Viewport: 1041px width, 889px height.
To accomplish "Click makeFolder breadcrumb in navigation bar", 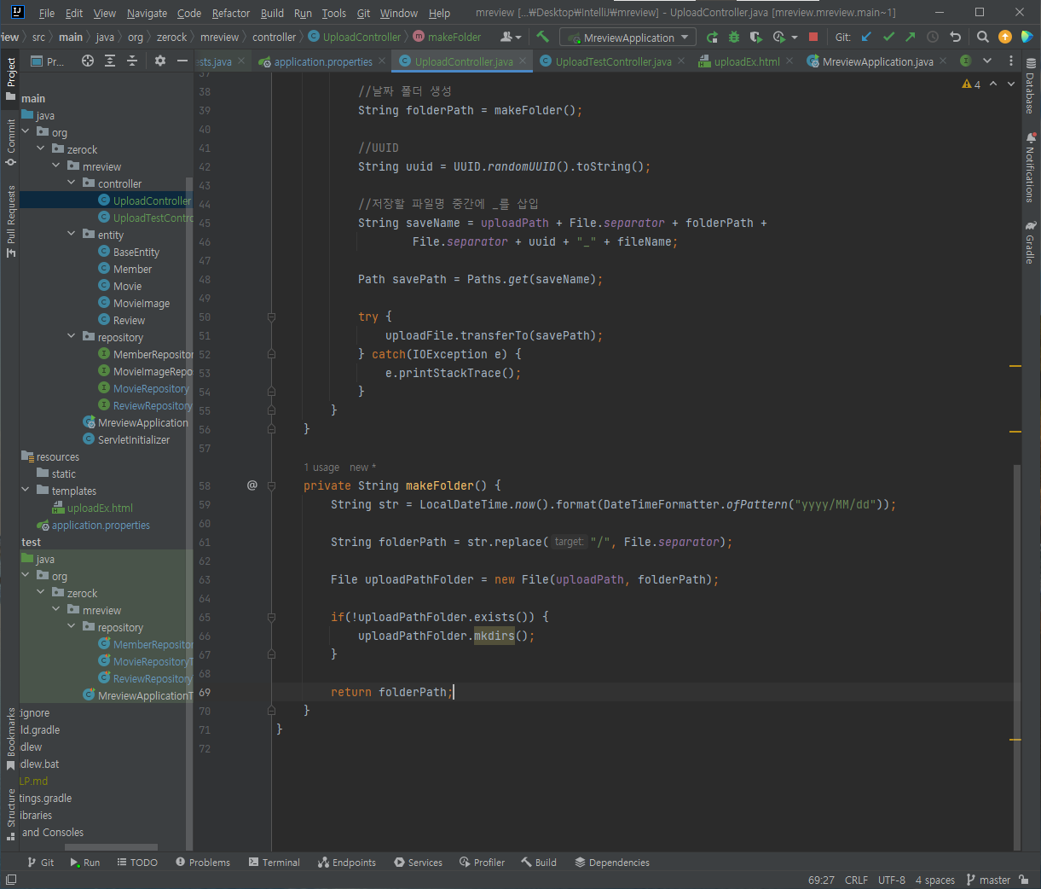I will 448,37.
